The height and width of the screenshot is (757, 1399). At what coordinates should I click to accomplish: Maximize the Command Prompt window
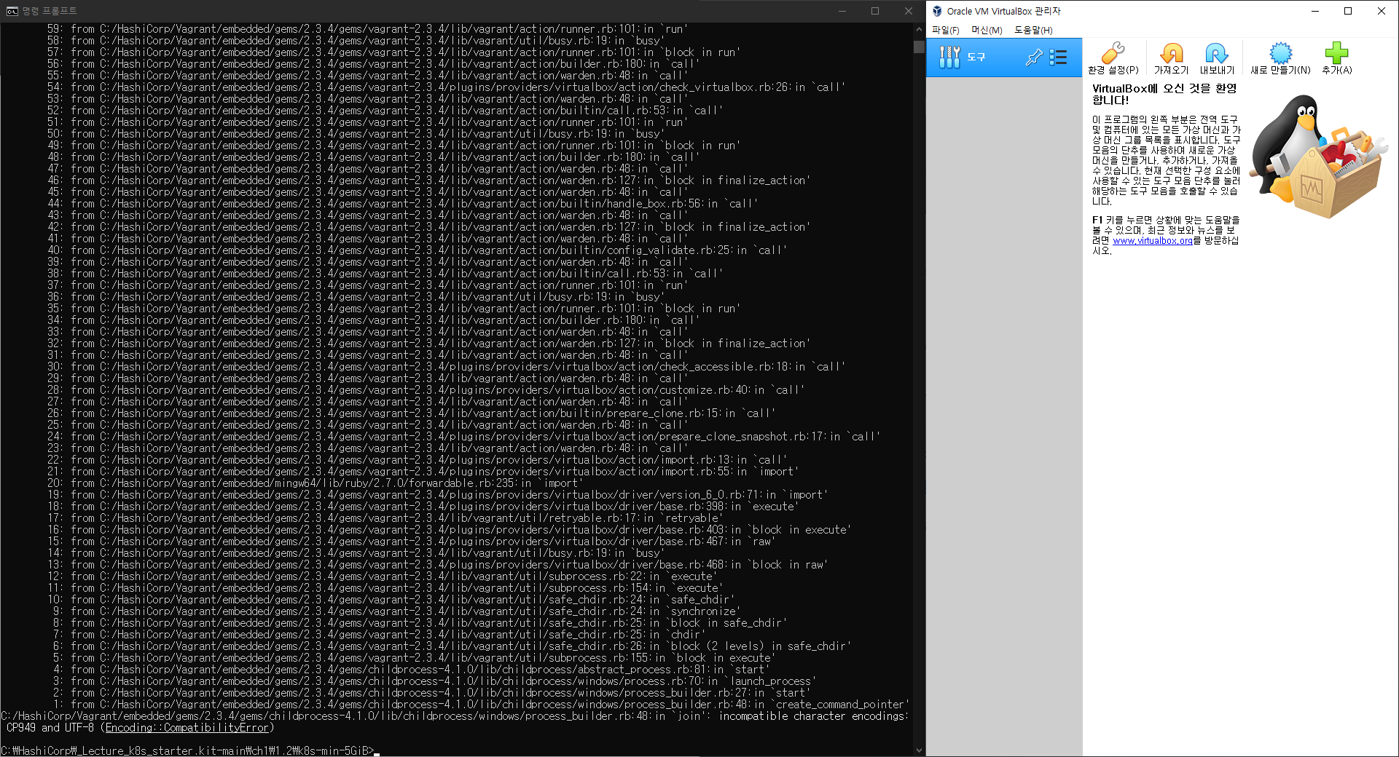(x=875, y=11)
